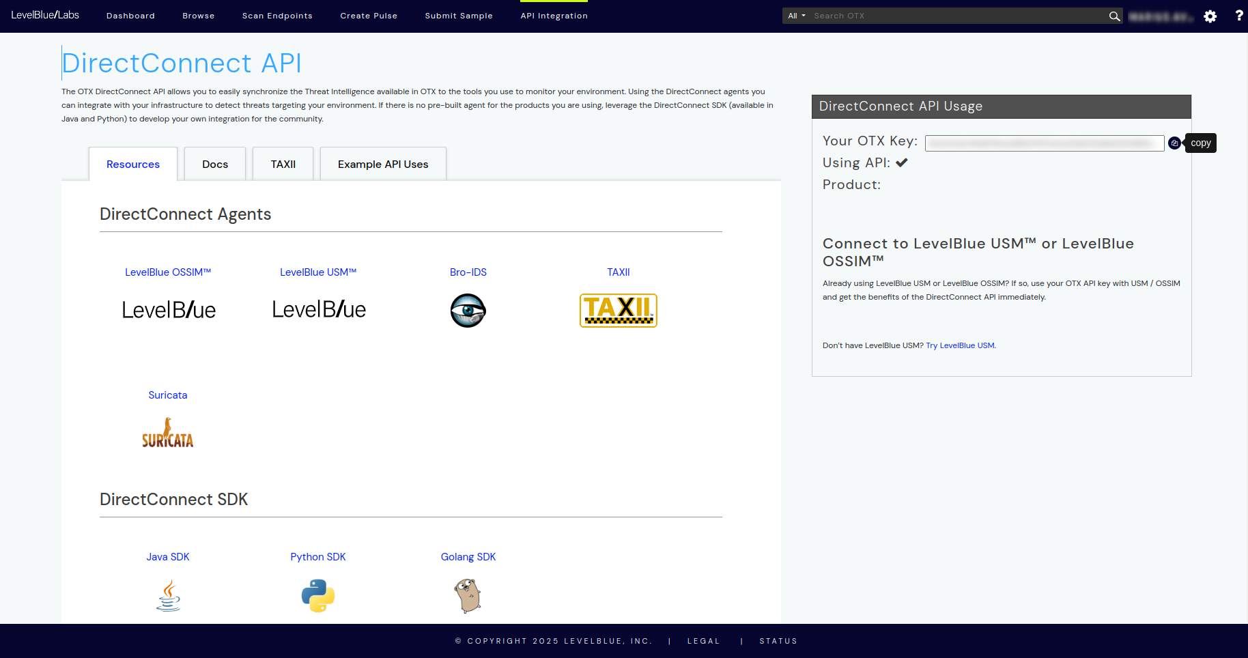Expand the All search filter dropdown

pos(796,16)
